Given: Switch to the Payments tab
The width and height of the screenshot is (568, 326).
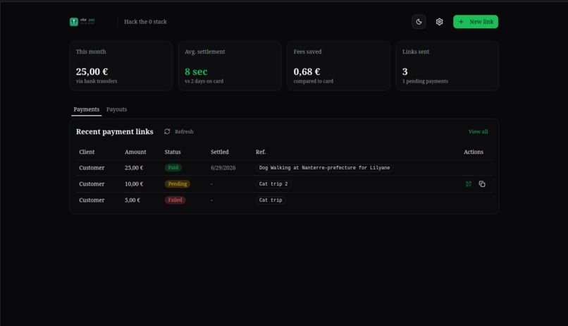Looking at the screenshot, I should pyautogui.click(x=86, y=109).
